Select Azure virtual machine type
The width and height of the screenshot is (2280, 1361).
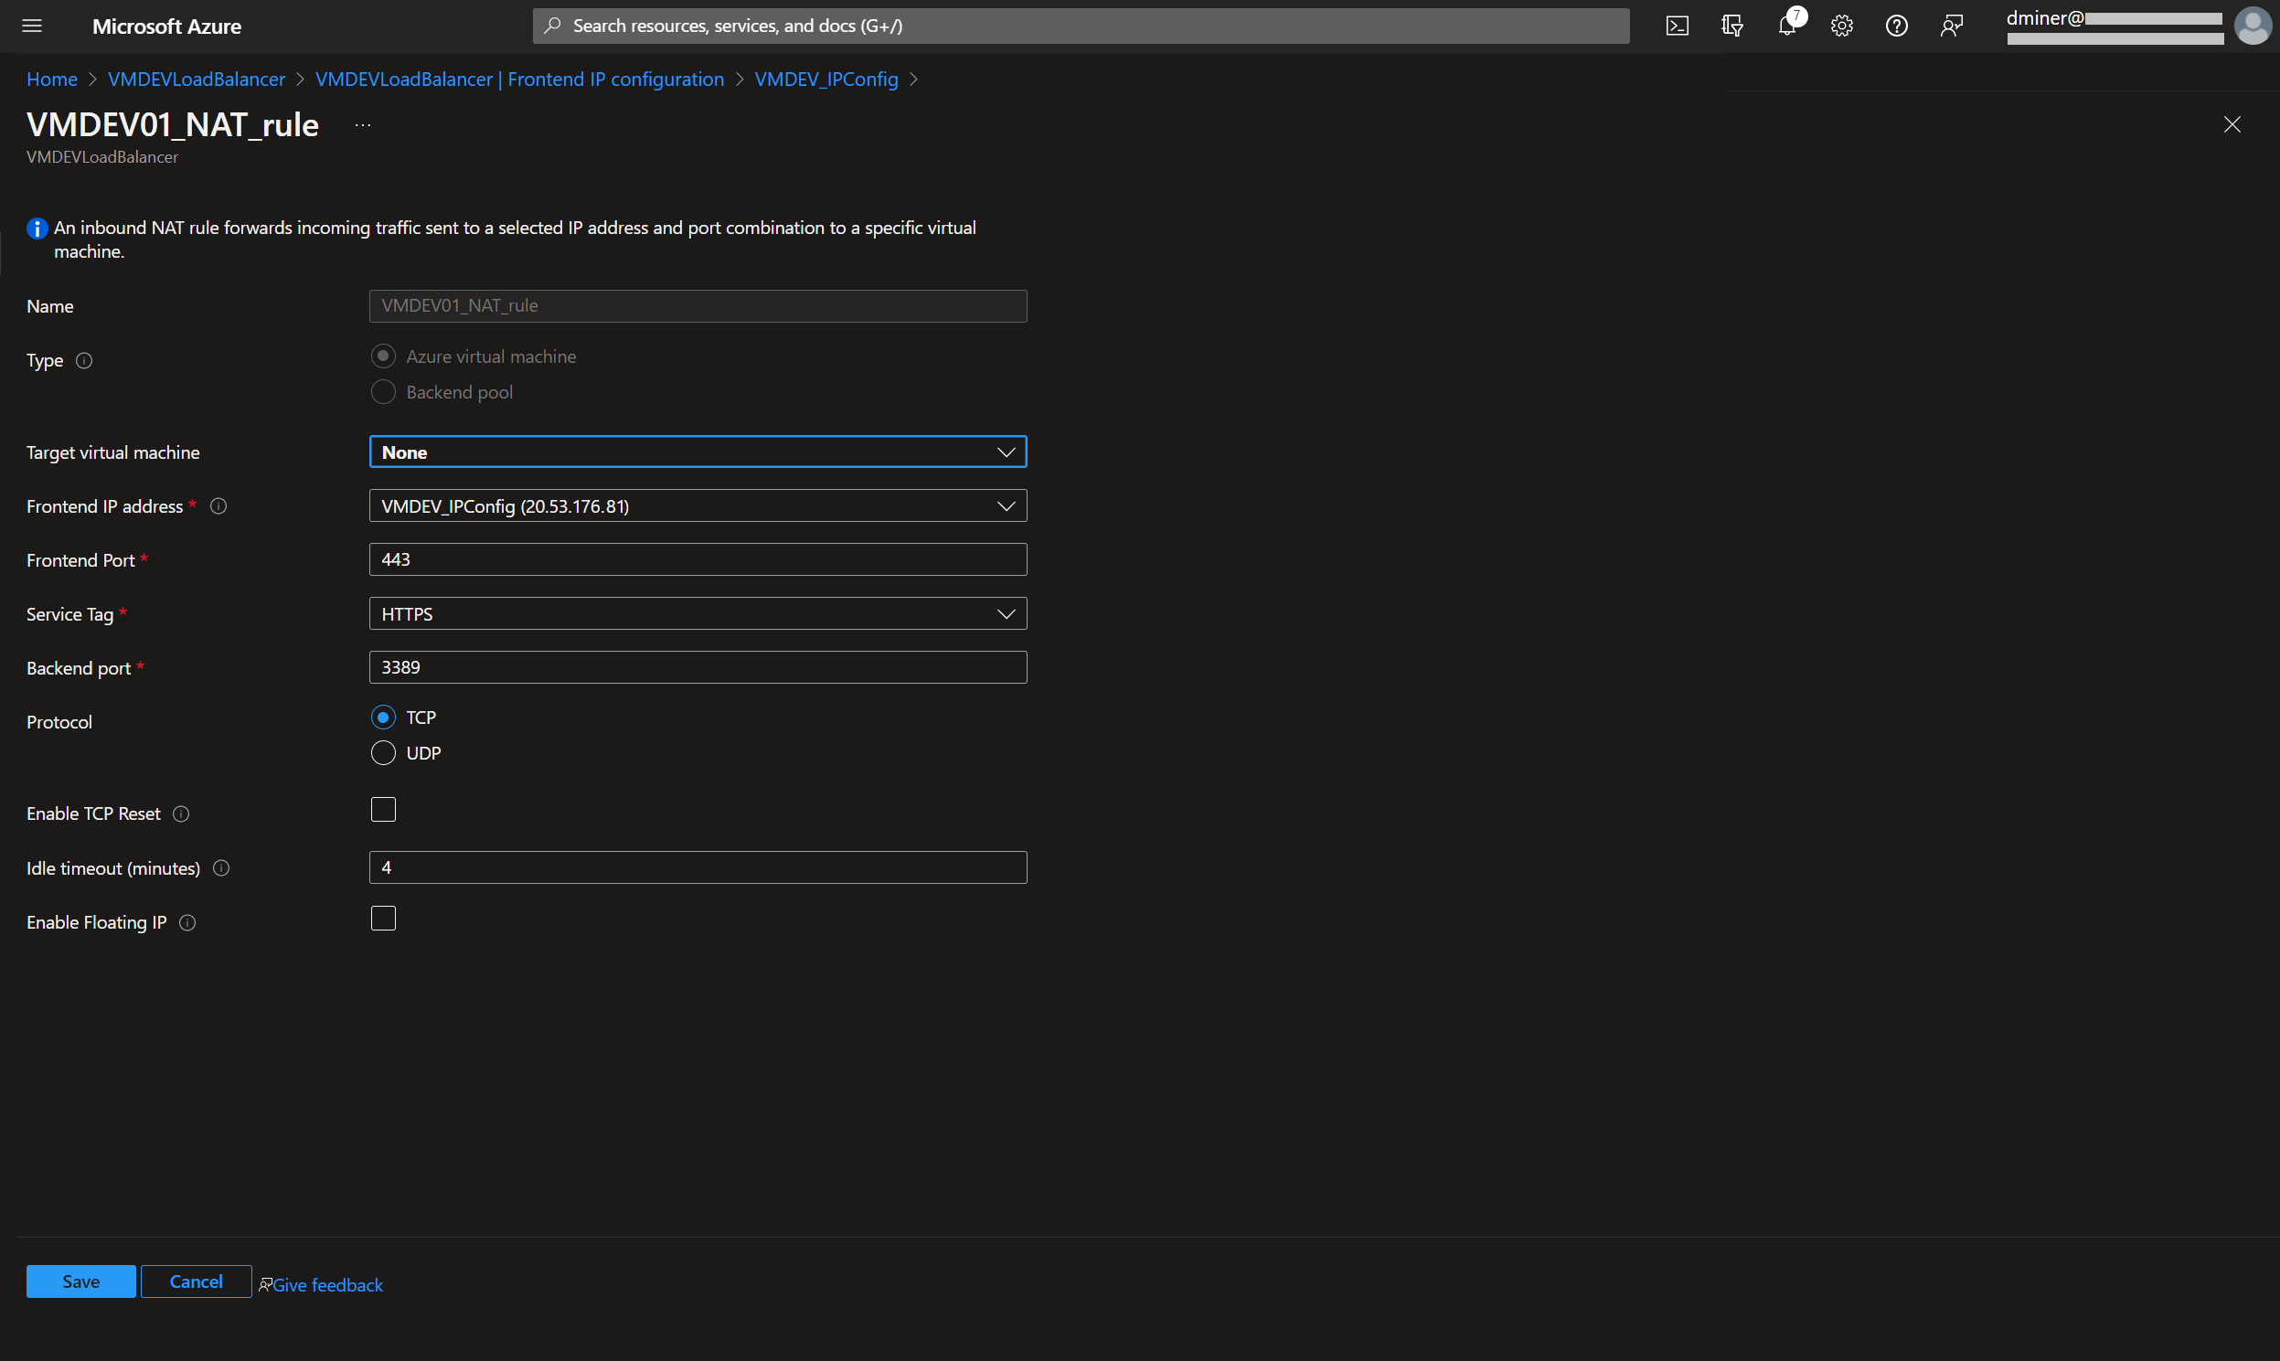[x=383, y=356]
